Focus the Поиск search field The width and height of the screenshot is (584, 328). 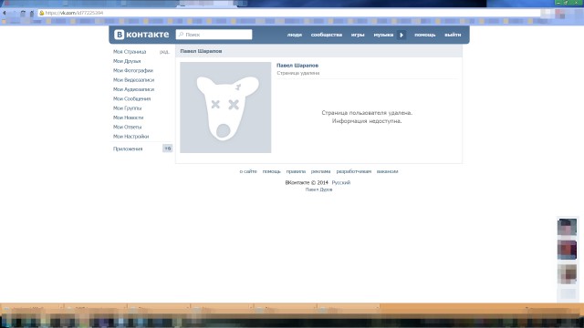click(x=214, y=35)
